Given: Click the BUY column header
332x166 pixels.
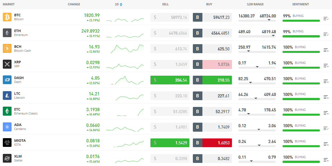Looking at the screenshot, I should pyautogui.click(x=209, y=4).
